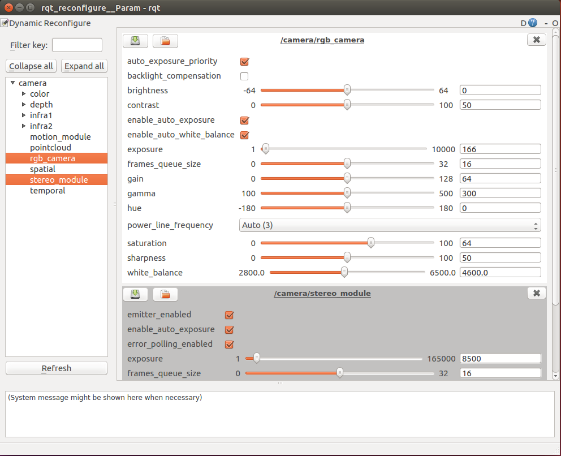Expand the color tree node
Image resolution: width=561 pixels, height=456 pixels.
click(24, 94)
